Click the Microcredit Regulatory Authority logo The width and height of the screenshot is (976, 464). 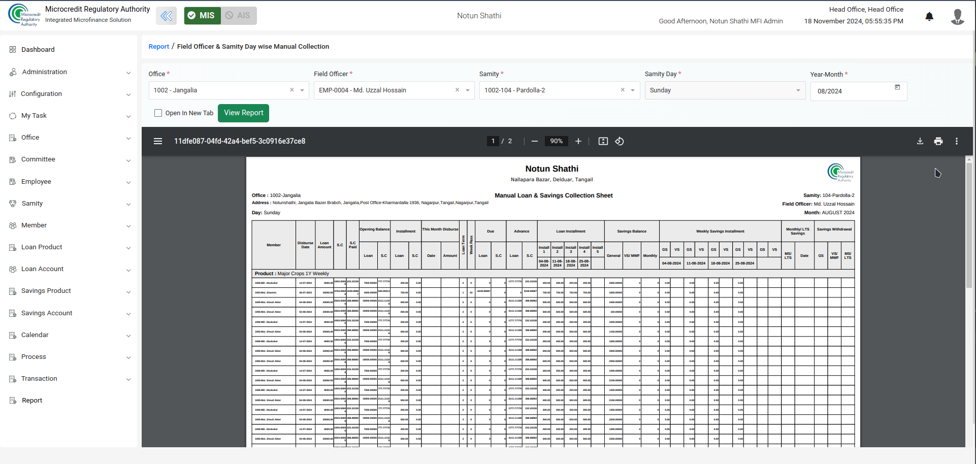click(x=24, y=15)
